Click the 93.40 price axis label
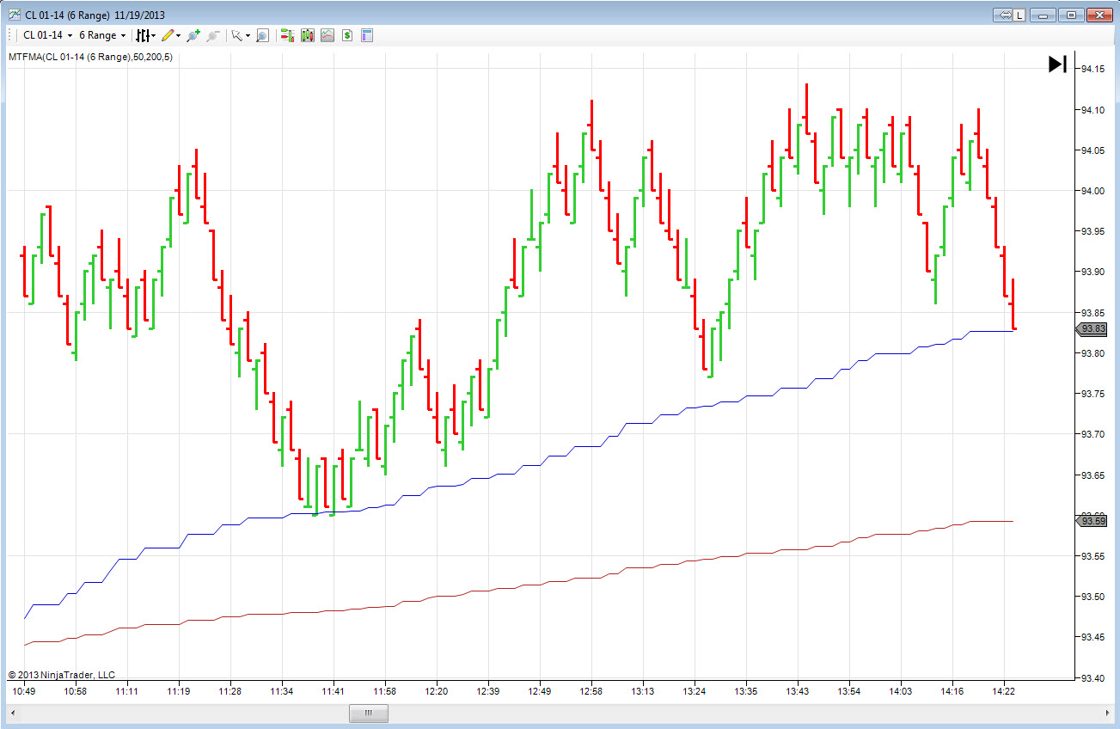The width and height of the screenshot is (1120, 729). click(x=1093, y=677)
